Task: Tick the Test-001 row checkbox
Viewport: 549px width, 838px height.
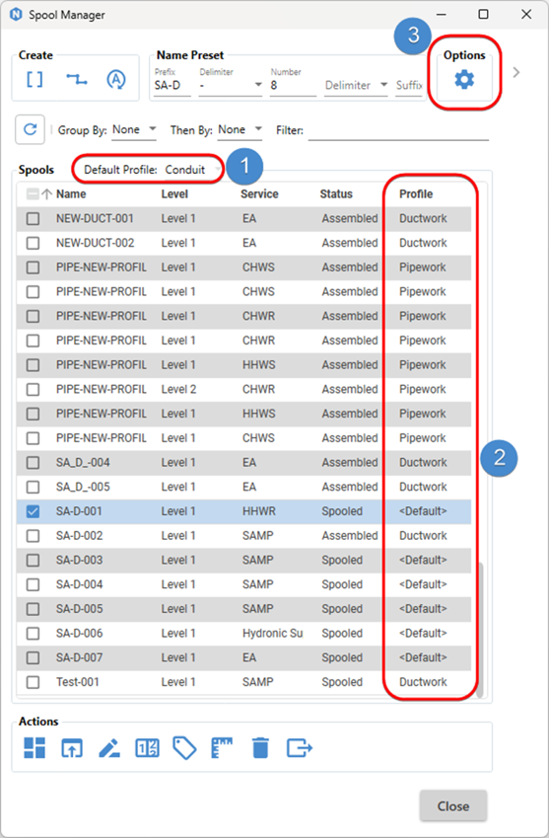Action: (34, 682)
